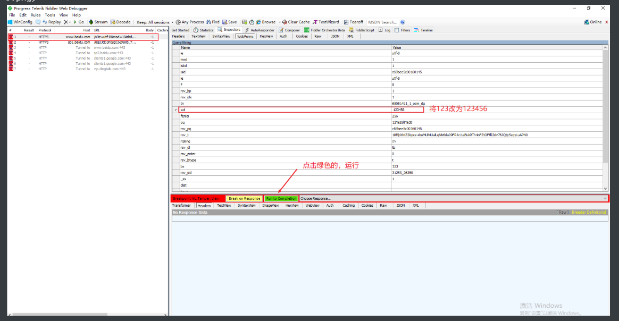Select session 1 www.baidu.com row

coord(83,37)
